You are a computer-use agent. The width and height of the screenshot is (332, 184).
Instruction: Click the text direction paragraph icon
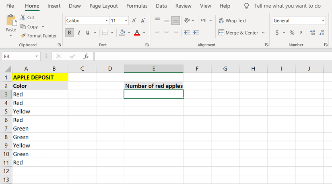[x=204, y=20]
